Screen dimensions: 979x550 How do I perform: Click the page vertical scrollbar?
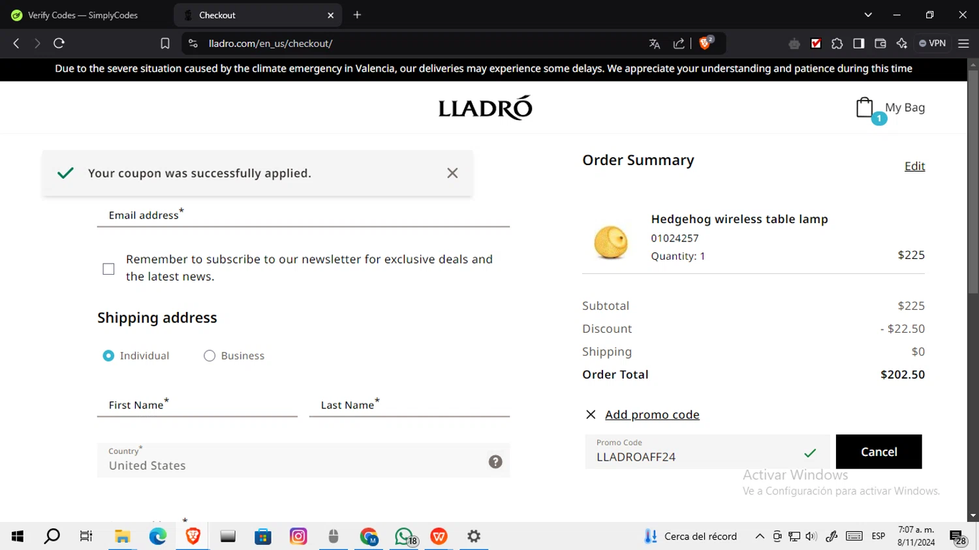(x=973, y=183)
